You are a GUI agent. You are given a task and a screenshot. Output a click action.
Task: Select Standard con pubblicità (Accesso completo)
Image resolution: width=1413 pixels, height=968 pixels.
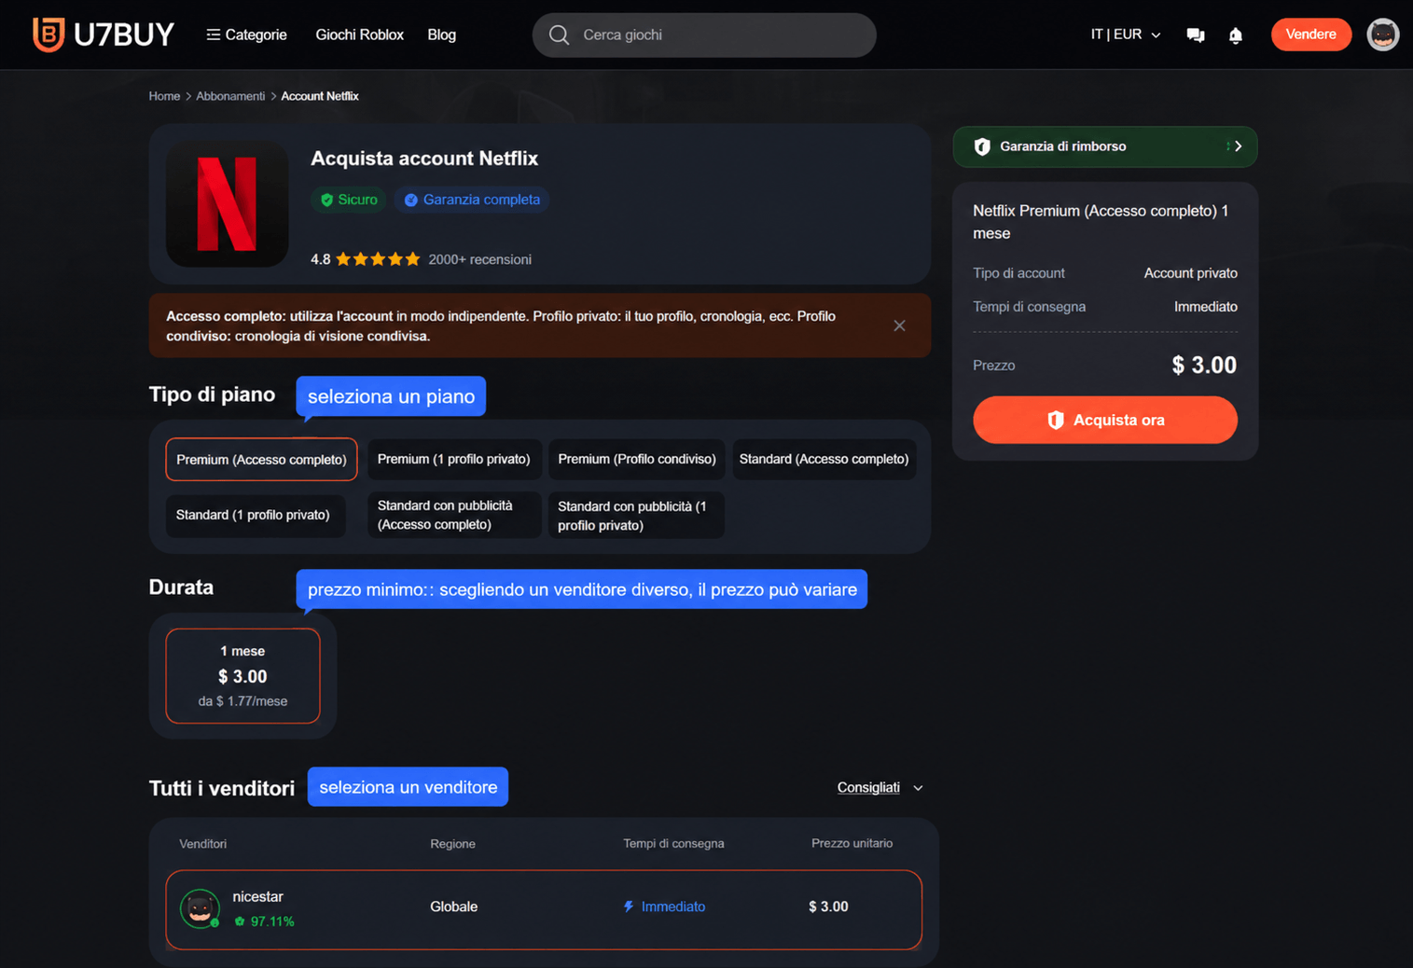pyautogui.click(x=453, y=515)
